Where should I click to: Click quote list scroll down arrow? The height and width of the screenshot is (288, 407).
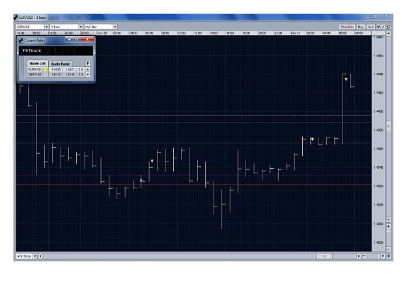(88, 74)
